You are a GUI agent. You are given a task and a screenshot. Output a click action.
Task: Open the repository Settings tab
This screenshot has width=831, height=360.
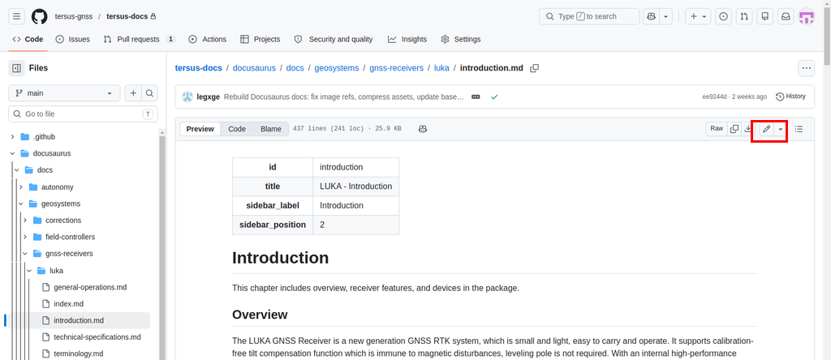click(461, 39)
